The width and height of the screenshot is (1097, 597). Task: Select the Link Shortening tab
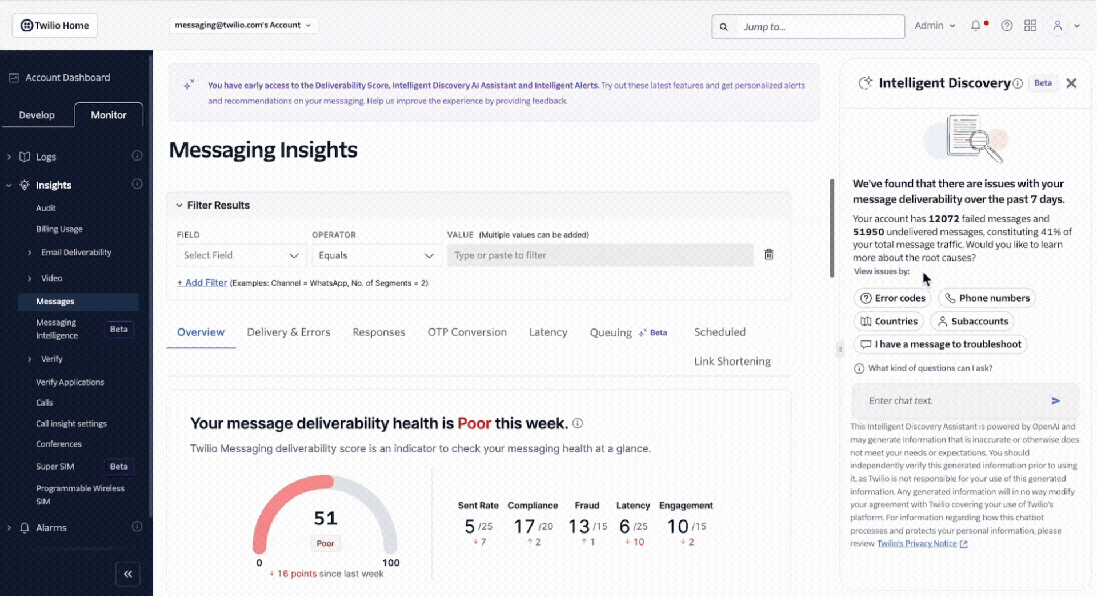(x=732, y=362)
